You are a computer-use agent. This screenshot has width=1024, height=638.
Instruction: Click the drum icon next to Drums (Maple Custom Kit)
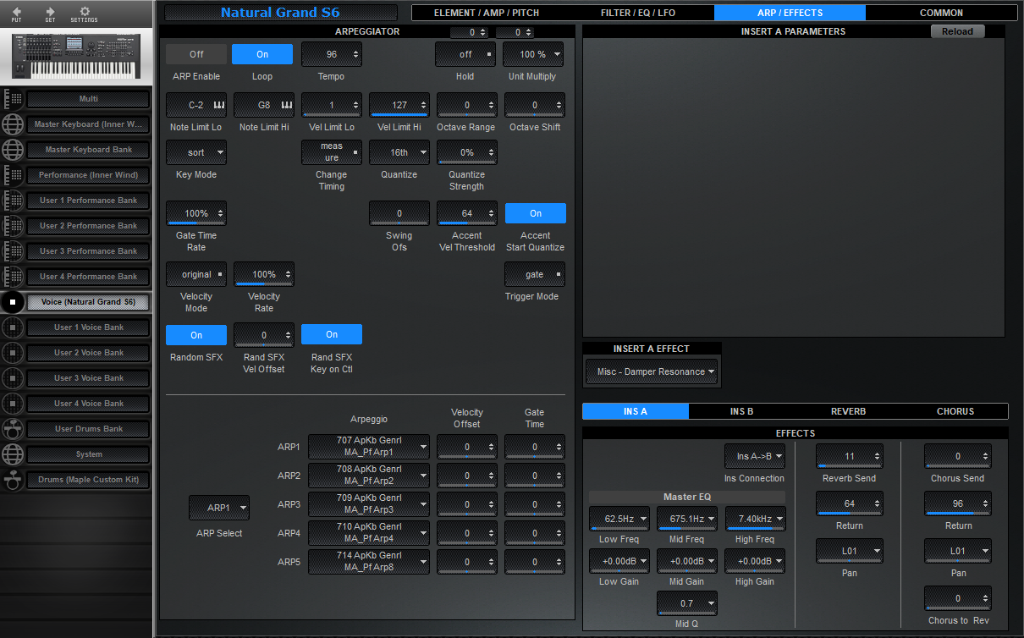[x=14, y=480]
